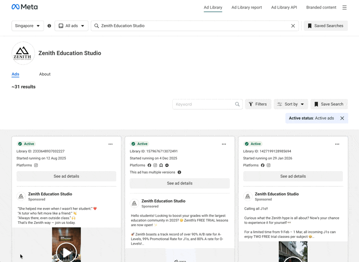Click the Keyword field magnifier icon
The image size is (359, 262).
pyautogui.click(x=237, y=104)
